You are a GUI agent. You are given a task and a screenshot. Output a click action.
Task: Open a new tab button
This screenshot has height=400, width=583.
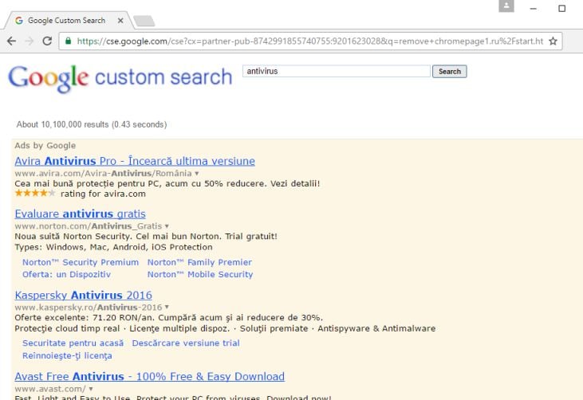144,21
